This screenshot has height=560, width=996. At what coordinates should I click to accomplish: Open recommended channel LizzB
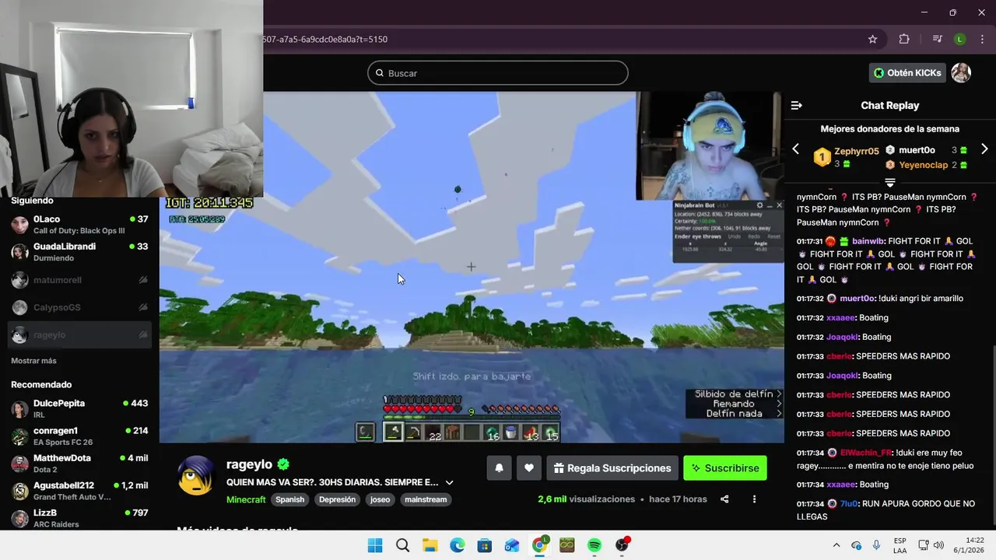(x=79, y=518)
